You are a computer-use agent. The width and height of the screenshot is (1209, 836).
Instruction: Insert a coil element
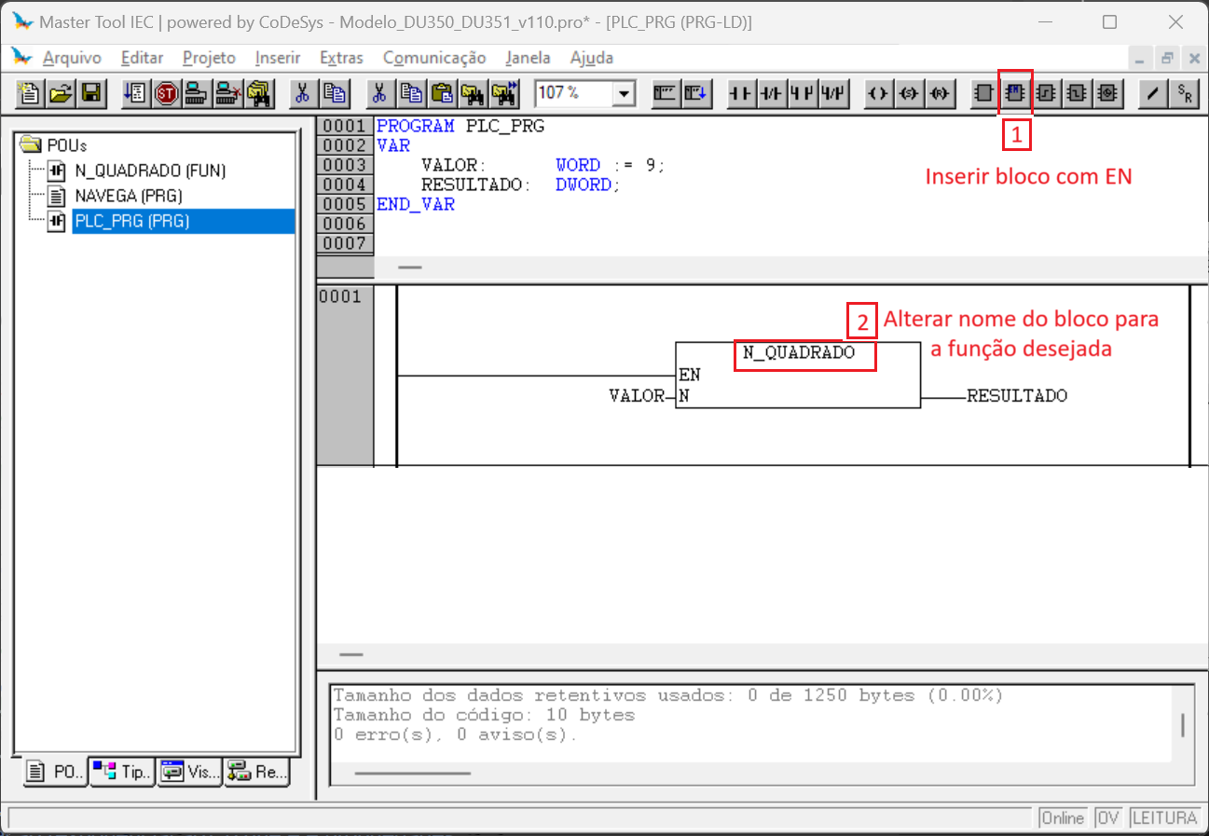[878, 93]
